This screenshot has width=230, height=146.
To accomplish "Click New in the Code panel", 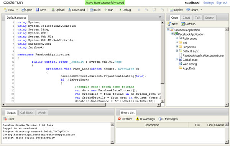I will 172,24.
